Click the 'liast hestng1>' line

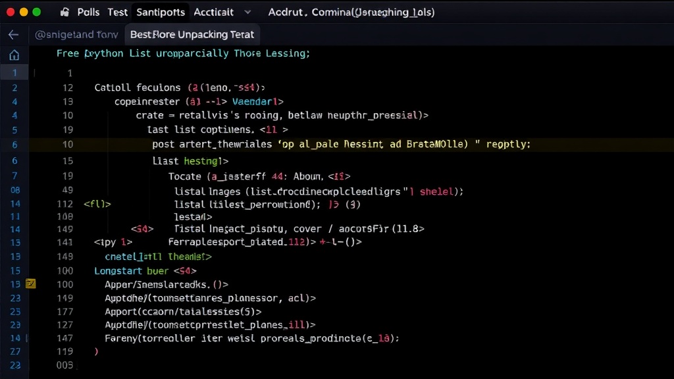click(x=190, y=161)
